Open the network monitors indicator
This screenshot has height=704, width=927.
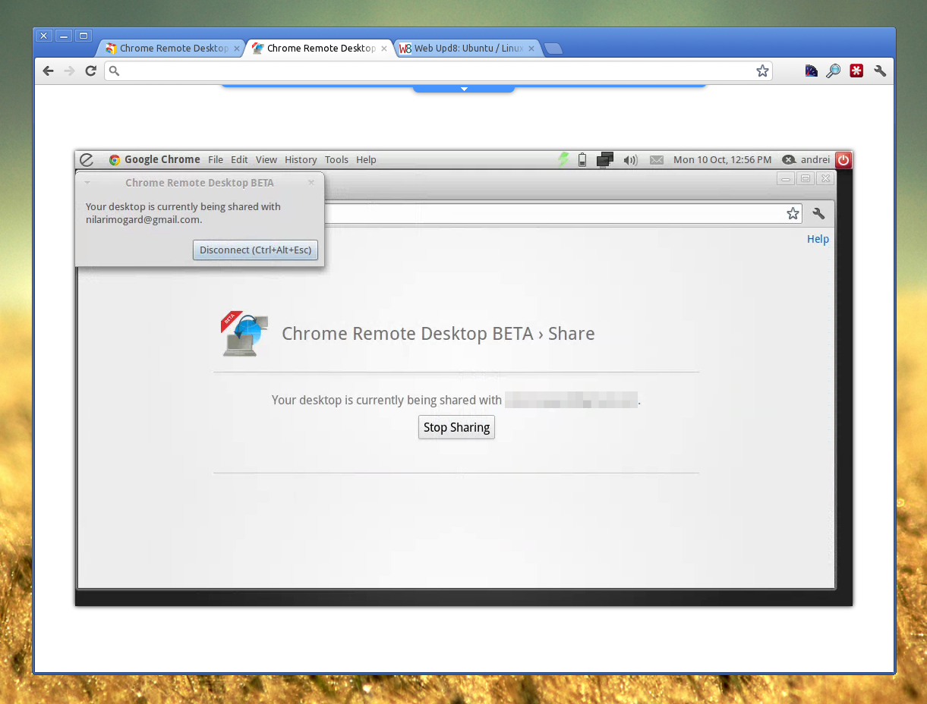605,159
